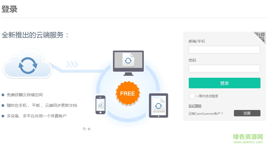Open the 忘记密码 link
This screenshot has height=147, width=269.
pos(195,106)
